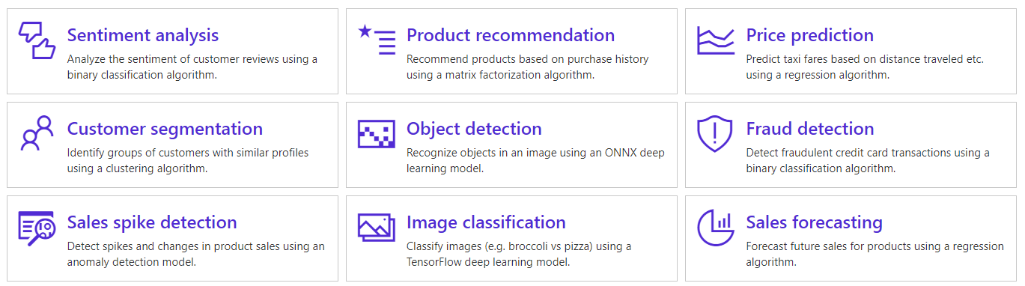Click the Object detection pixel grid icon
Viewport: 1025px width, 286px height.
(x=377, y=134)
